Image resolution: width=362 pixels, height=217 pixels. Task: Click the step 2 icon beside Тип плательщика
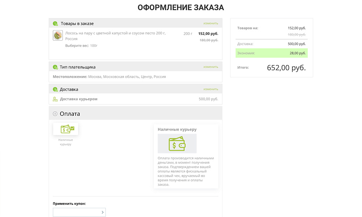(x=55, y=67)
